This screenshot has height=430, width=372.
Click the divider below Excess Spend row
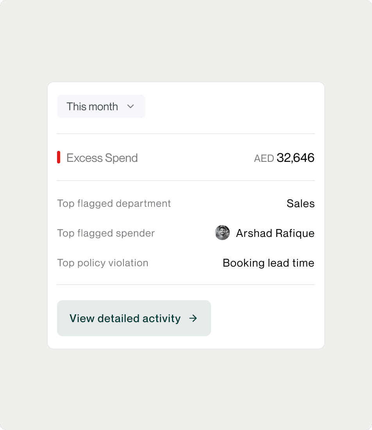pyautogui.click(x=186, y=181)
